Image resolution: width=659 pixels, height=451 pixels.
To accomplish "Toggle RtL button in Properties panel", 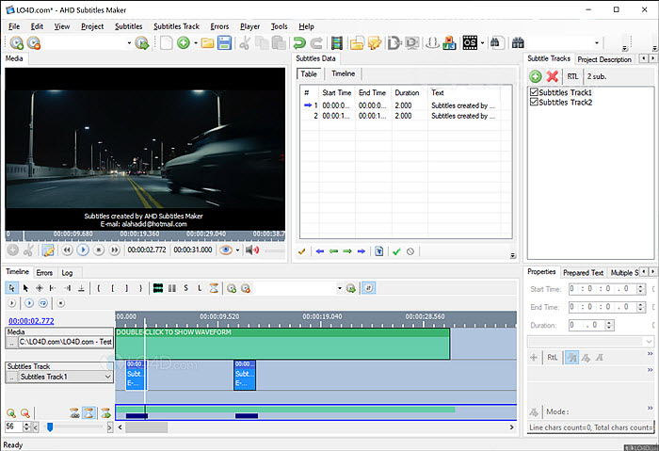I will pos(552,358).
